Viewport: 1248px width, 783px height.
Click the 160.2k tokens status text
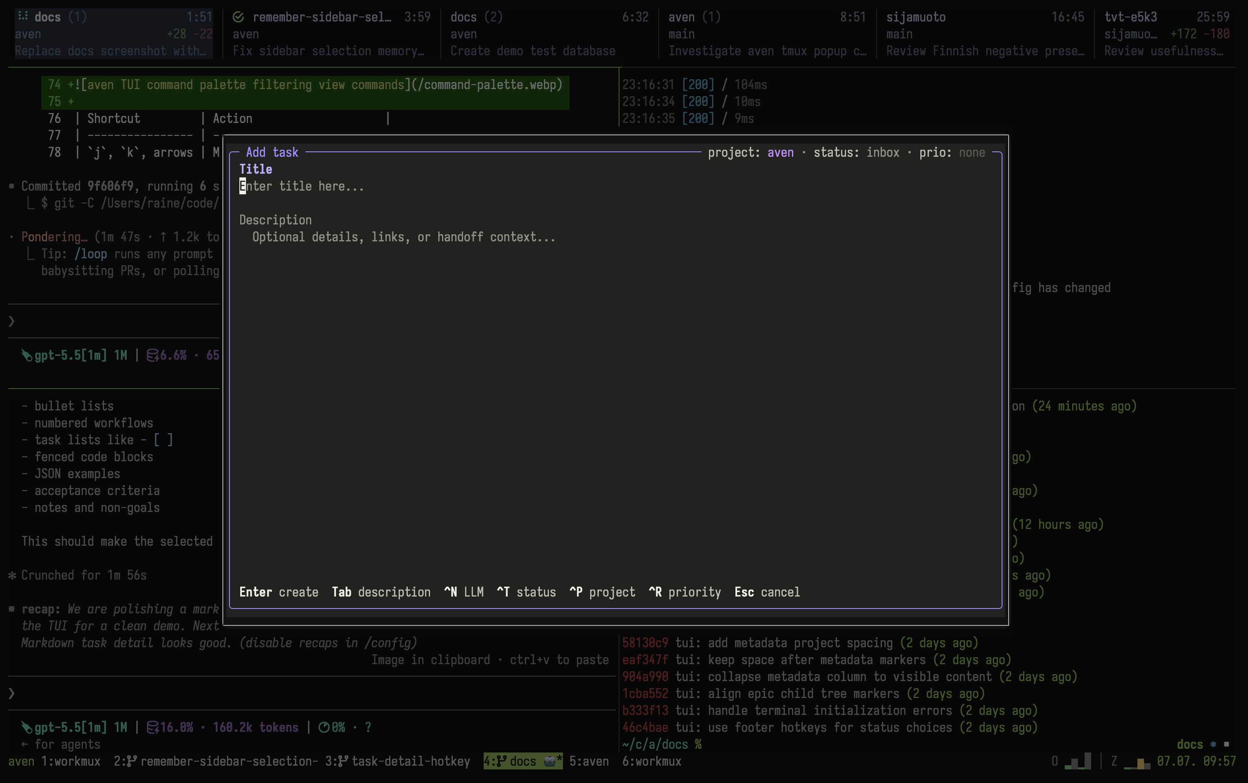coord(255,728)
